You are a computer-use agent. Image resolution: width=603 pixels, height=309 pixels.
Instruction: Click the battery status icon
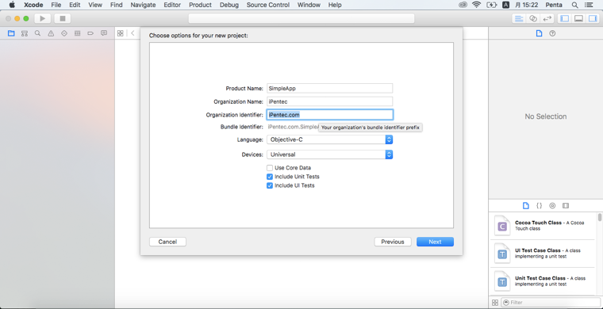491,5
